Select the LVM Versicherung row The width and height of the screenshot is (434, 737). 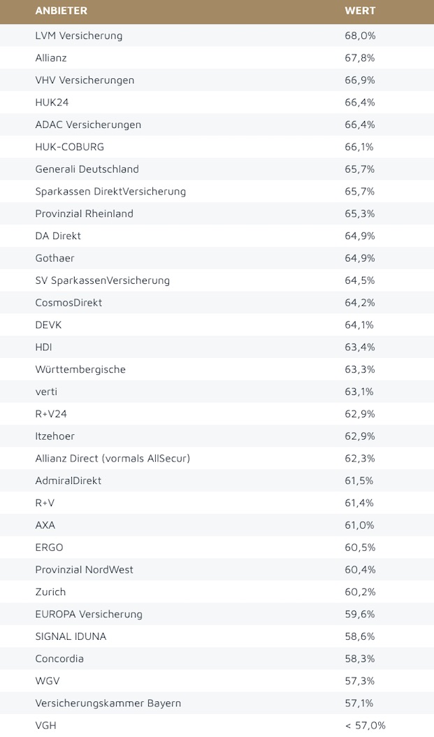78,36
